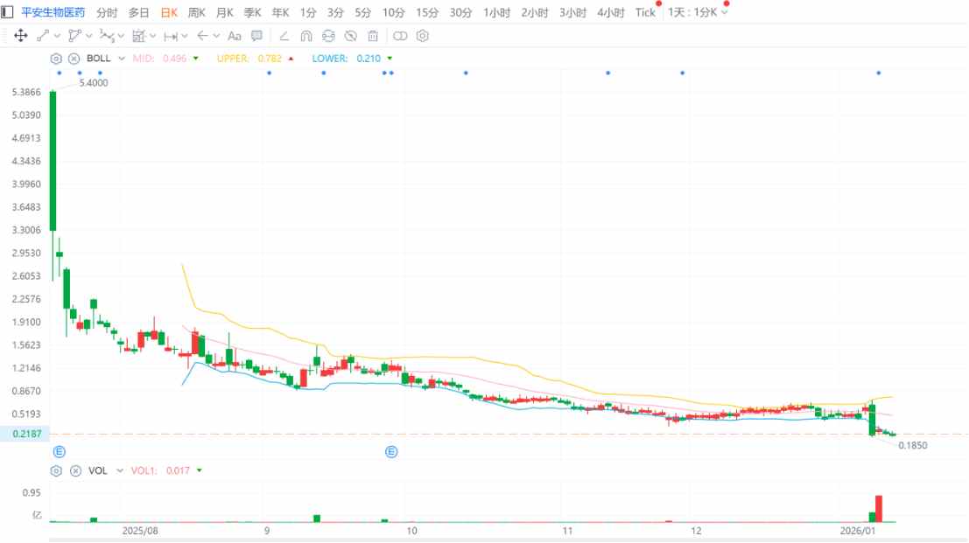Remove the VOL indicator

pos(75,470)
